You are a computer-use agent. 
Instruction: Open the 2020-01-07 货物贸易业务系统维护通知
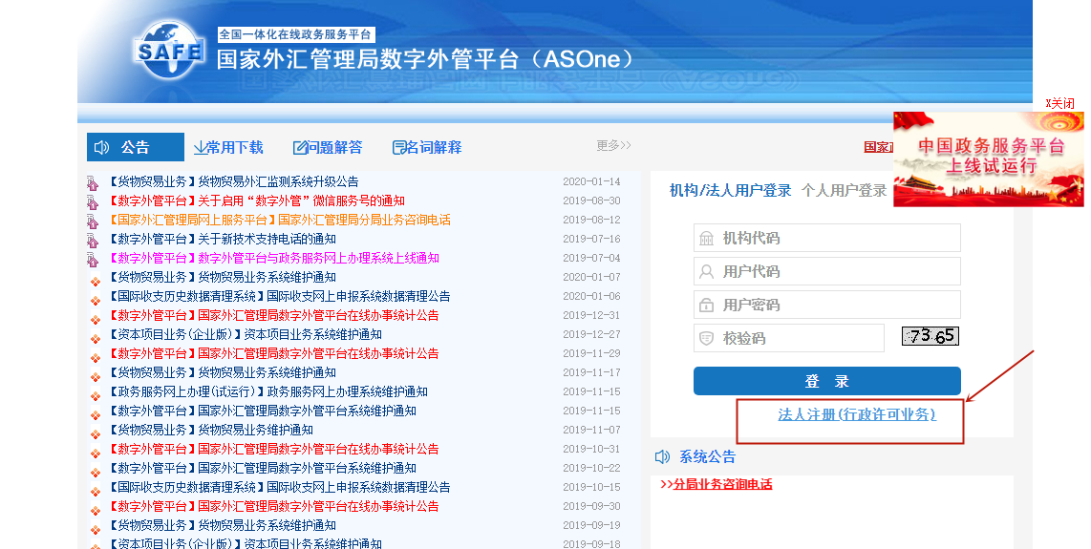pyautogui.click(x=223, y=277)
